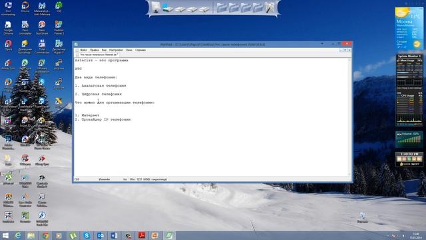Open File Explorer from the taskbar
The height and width of the screenshot is (240, 426).
pyautogui.click(x=31, y=235)
